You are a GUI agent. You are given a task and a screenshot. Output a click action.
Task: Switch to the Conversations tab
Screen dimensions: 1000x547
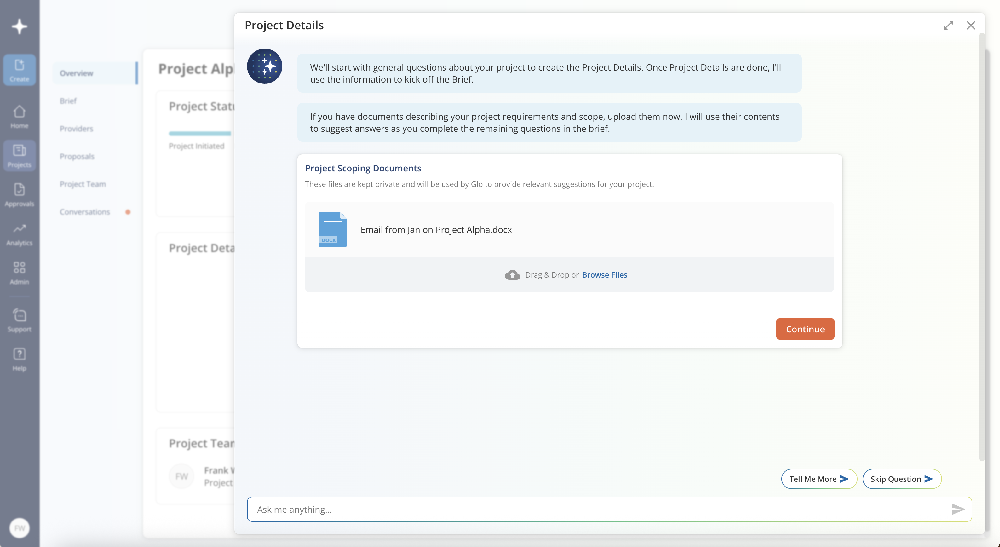pyautogui.click(x=85, y=212)
